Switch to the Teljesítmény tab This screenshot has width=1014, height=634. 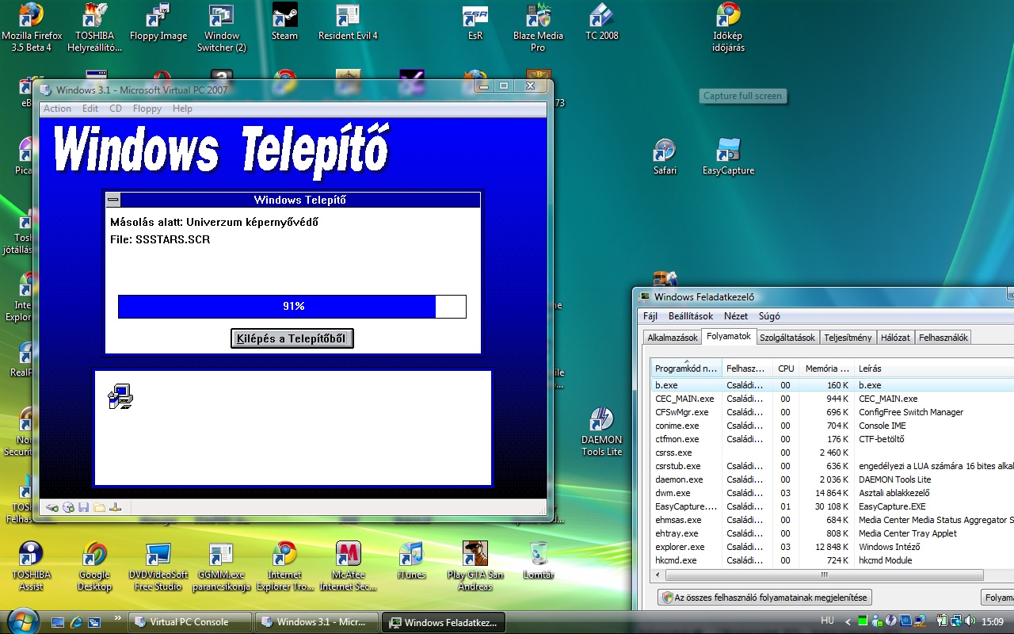pyautogui.click(x=848, y=338)
